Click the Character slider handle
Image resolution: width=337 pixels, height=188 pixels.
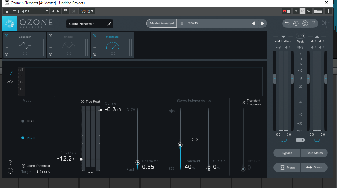point(138,162)
